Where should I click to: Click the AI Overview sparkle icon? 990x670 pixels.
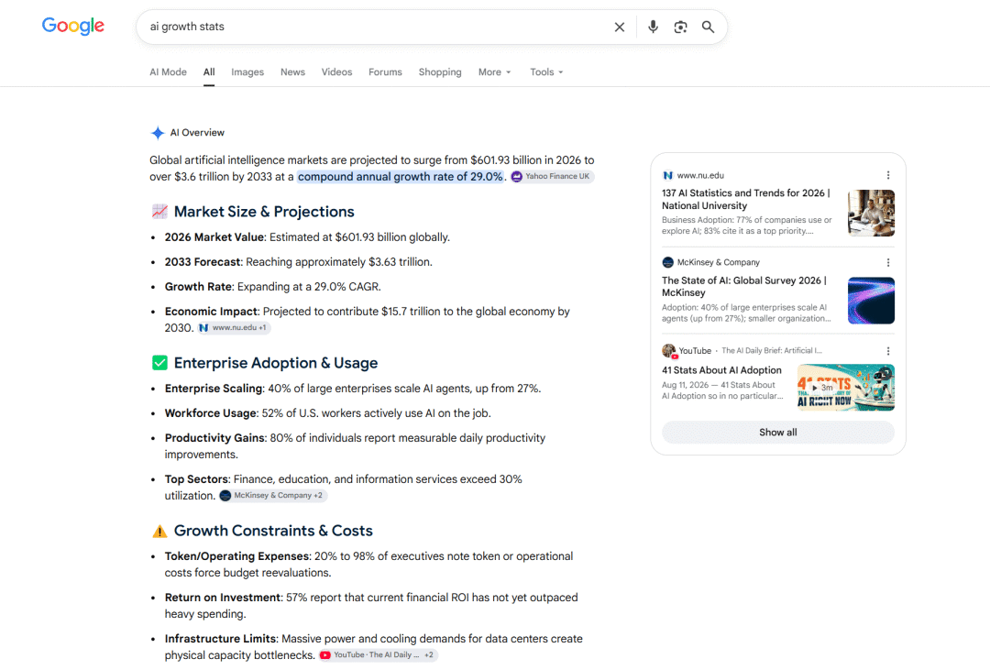158,133
